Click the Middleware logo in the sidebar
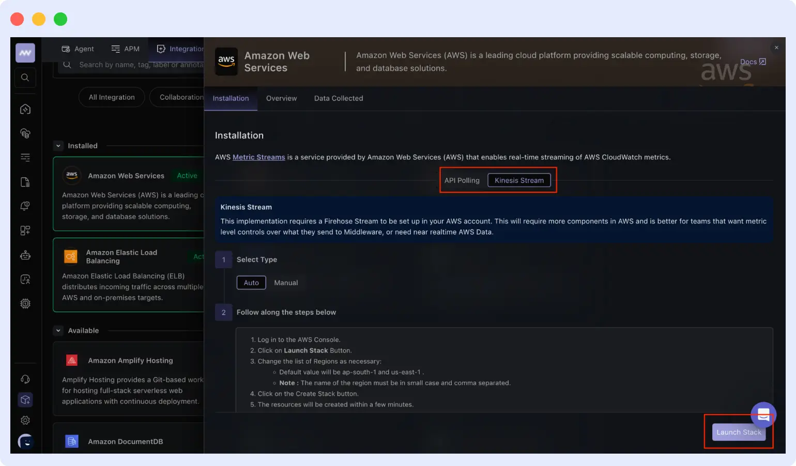The height and width of the screenshot is (466, 796). (25, 53)
